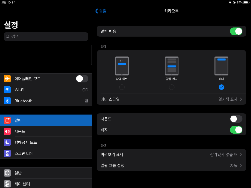Enable the 에어플레인 모드 switch

82,79
